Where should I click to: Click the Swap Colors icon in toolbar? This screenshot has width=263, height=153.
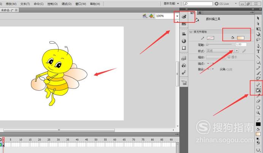pyautogui.click(x=258, y=143)
